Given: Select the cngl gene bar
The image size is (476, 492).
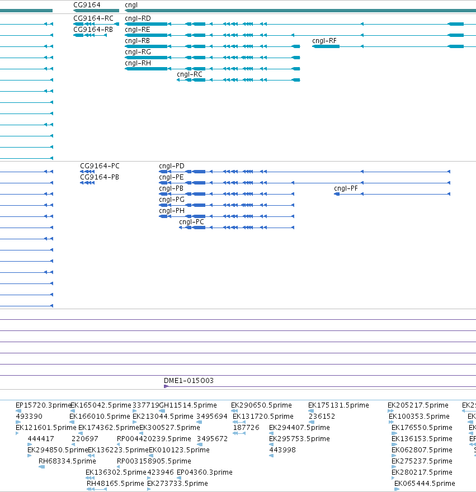Looking at the screenshot, I should (300, 11).
